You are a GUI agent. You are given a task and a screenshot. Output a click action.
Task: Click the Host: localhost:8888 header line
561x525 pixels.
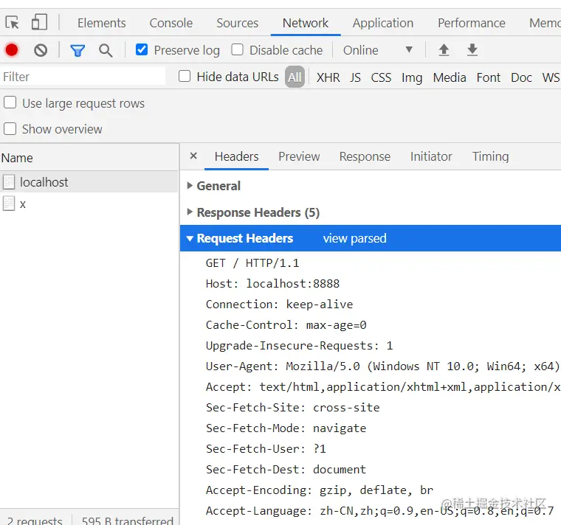(x=272, y=284)
